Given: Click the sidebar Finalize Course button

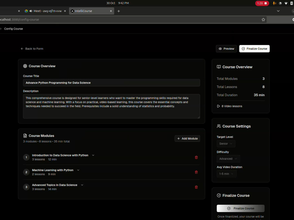Looking at the screenshot, I should click(x=240, y=208).
